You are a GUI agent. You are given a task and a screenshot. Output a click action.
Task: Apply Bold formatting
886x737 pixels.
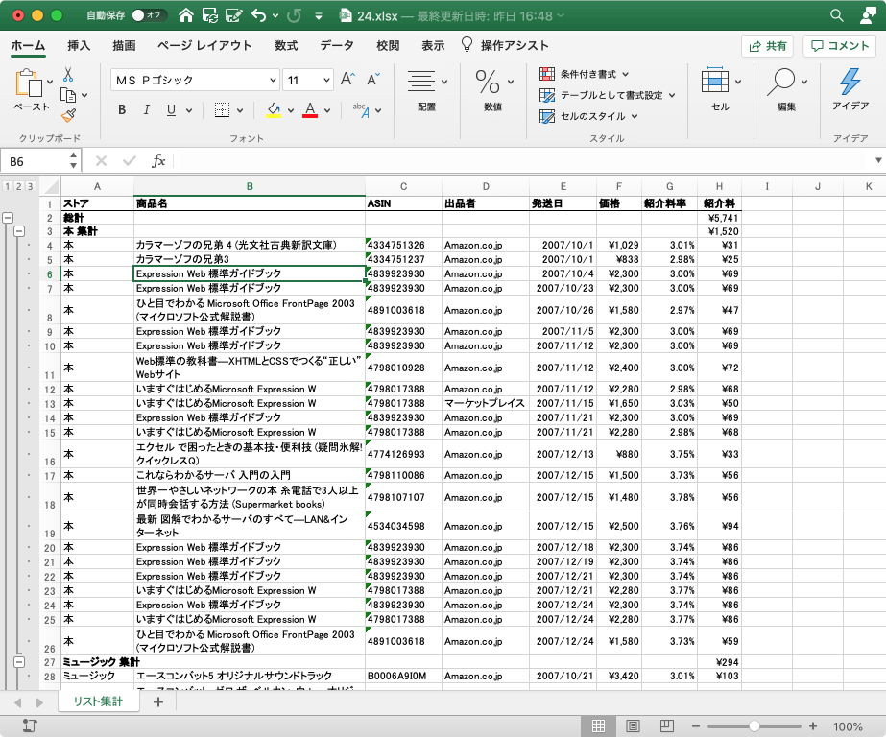click(x=122, y=109)
